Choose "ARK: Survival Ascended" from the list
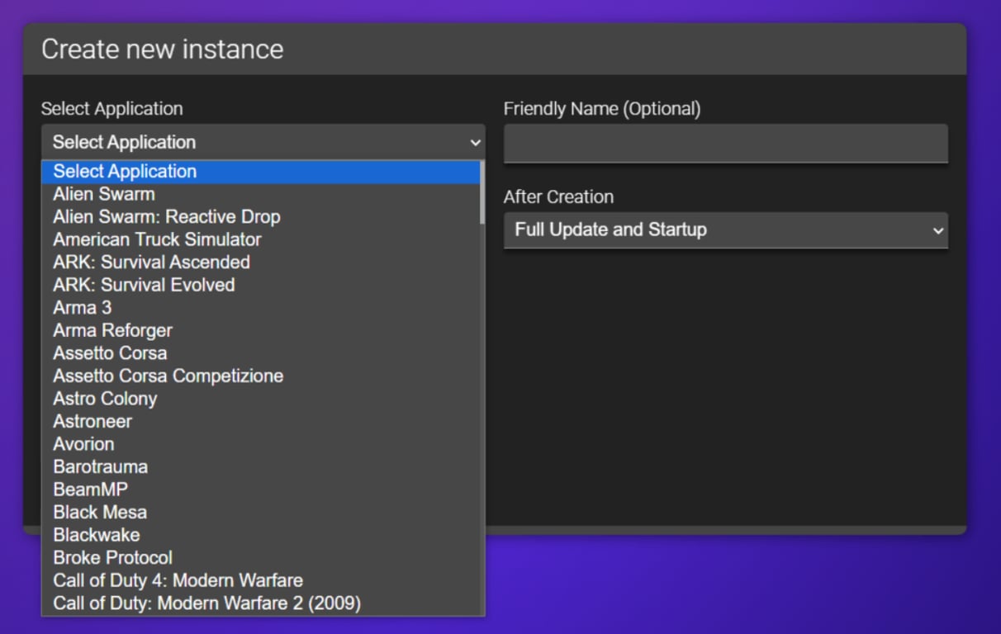This screenshot has height=634, width=1001. [151, 262]
